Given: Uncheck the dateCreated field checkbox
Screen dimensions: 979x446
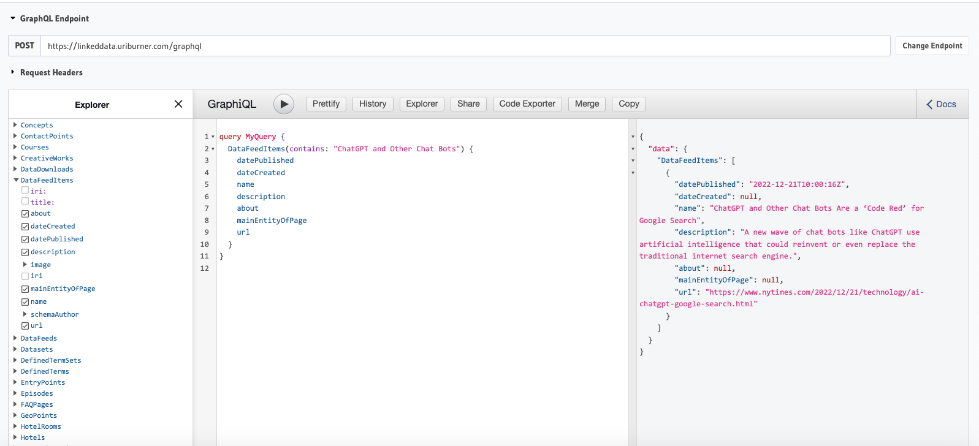Looking at the screenshot, I should point(25,227).
